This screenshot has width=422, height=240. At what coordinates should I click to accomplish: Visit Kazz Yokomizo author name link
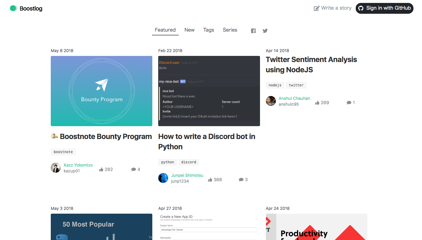[78, 165]
